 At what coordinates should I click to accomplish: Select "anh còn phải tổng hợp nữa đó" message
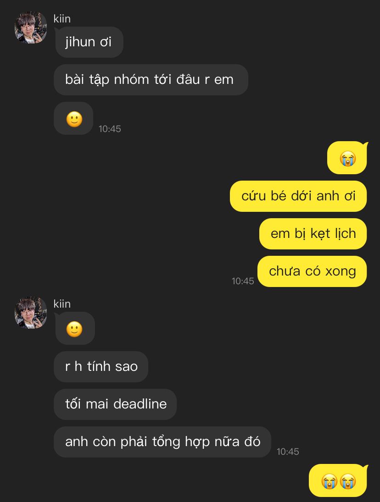[x=162, y=442]
